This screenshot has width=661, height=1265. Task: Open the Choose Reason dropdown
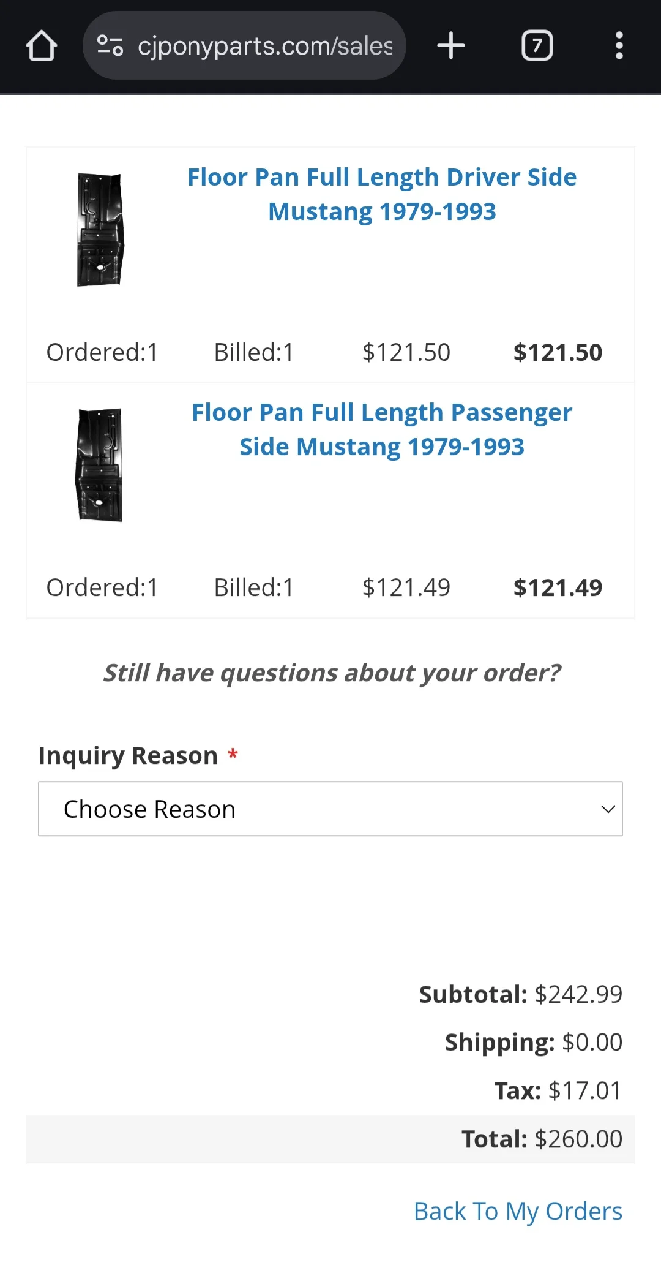pos(330,809)
